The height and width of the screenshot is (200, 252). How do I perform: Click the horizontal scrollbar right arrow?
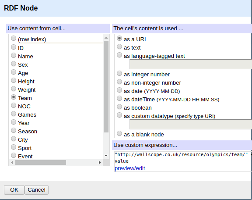[100, 162]
